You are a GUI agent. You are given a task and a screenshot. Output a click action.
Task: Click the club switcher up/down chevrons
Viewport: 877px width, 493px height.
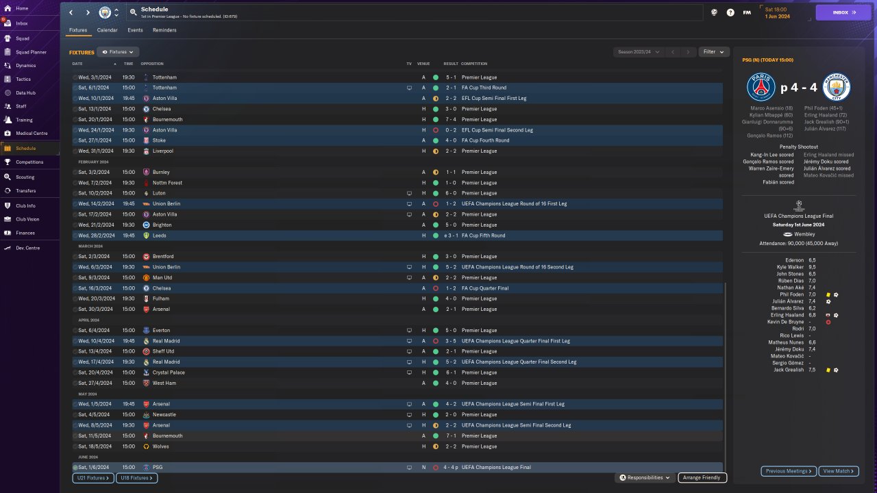click(x=116, y=12)
